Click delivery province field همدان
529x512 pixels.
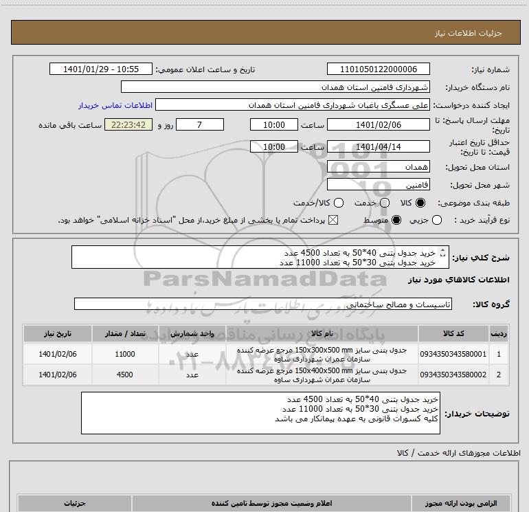378,166
